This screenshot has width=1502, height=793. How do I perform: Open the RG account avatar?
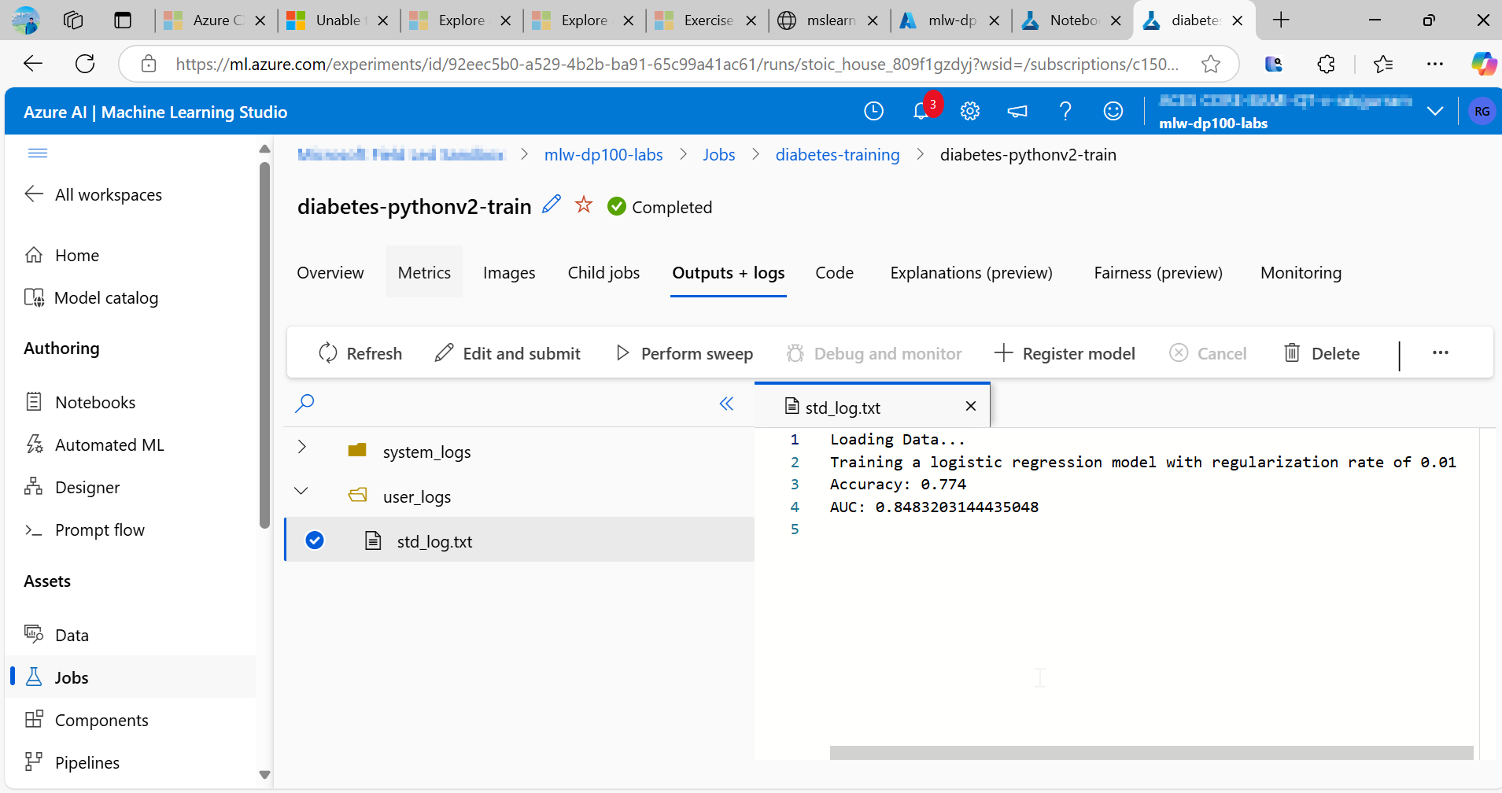pos(1482,112)
